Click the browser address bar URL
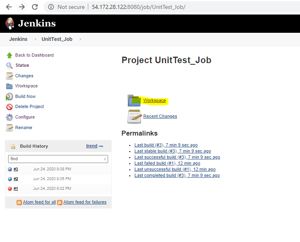Viewport: 300px width, 242px height. [138, 7]
